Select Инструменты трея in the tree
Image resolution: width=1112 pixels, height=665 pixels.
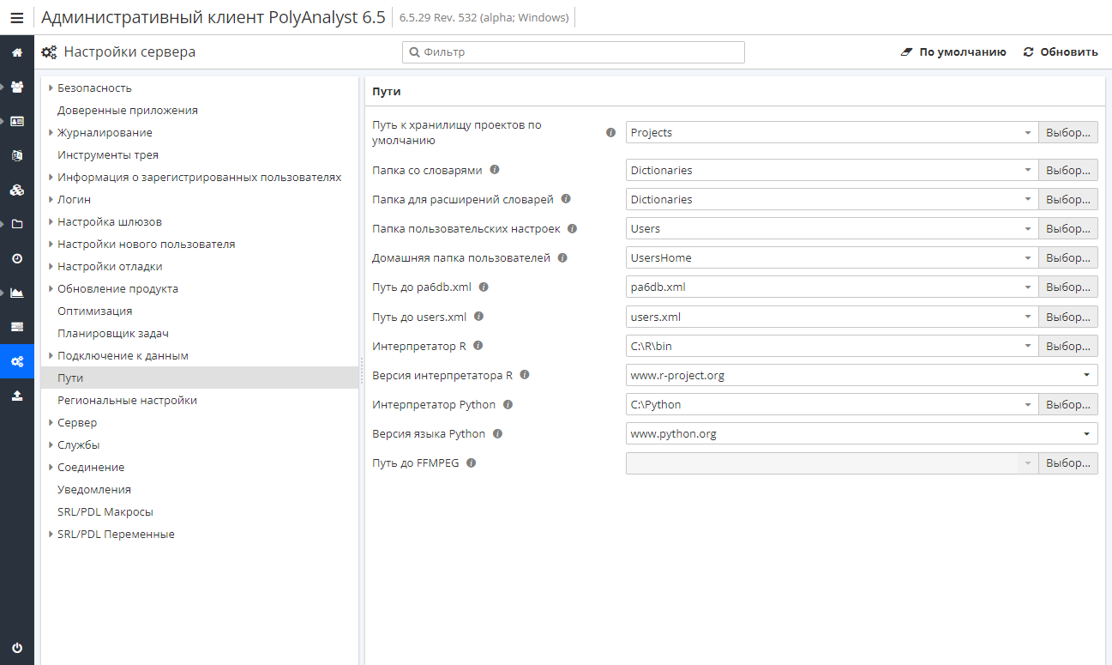[108, 154]
